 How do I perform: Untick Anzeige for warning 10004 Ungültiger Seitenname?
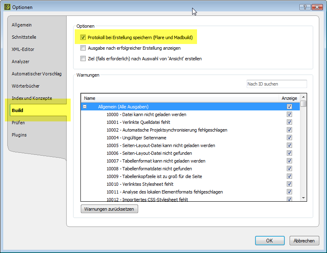tap(289, 138)
